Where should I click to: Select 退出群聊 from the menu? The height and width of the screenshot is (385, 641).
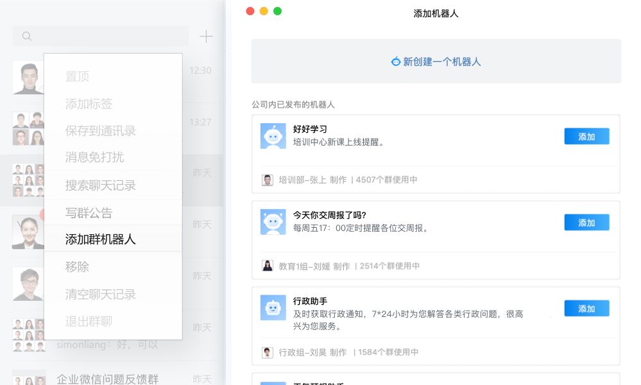[89, 321]
